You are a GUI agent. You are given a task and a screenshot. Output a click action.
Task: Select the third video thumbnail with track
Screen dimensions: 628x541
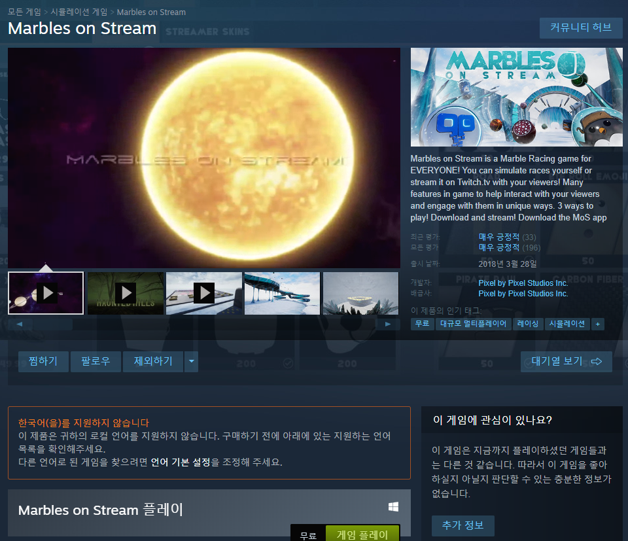tap(204, 293)
